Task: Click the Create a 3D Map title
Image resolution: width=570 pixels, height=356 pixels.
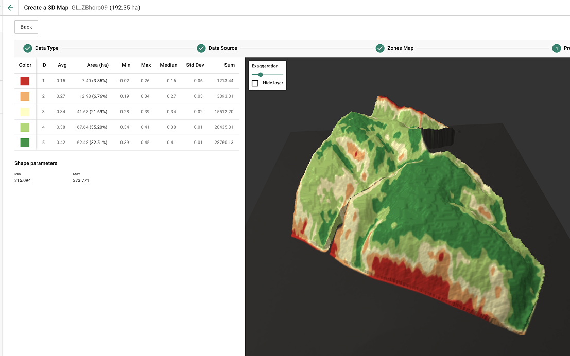Action: click(x=46, y=8)
